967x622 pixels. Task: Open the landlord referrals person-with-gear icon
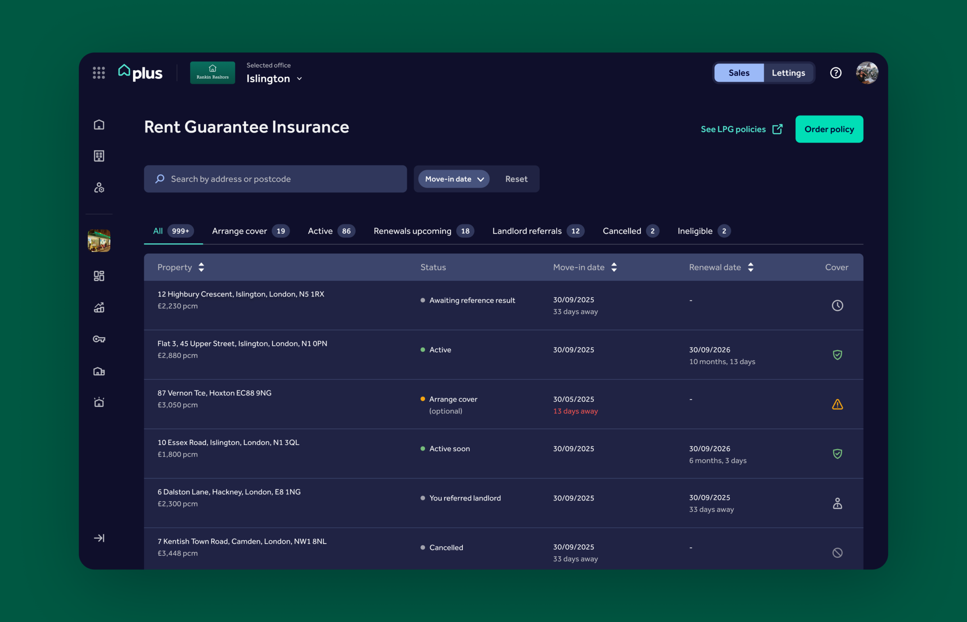pos(99,187)
